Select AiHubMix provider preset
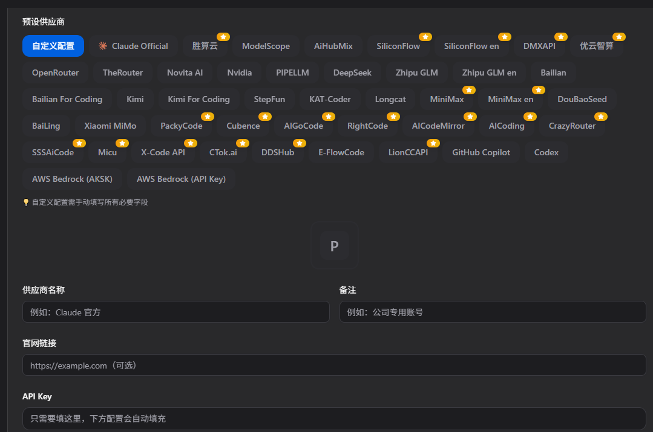The image size is (653, 432). [x=333, y=46]
